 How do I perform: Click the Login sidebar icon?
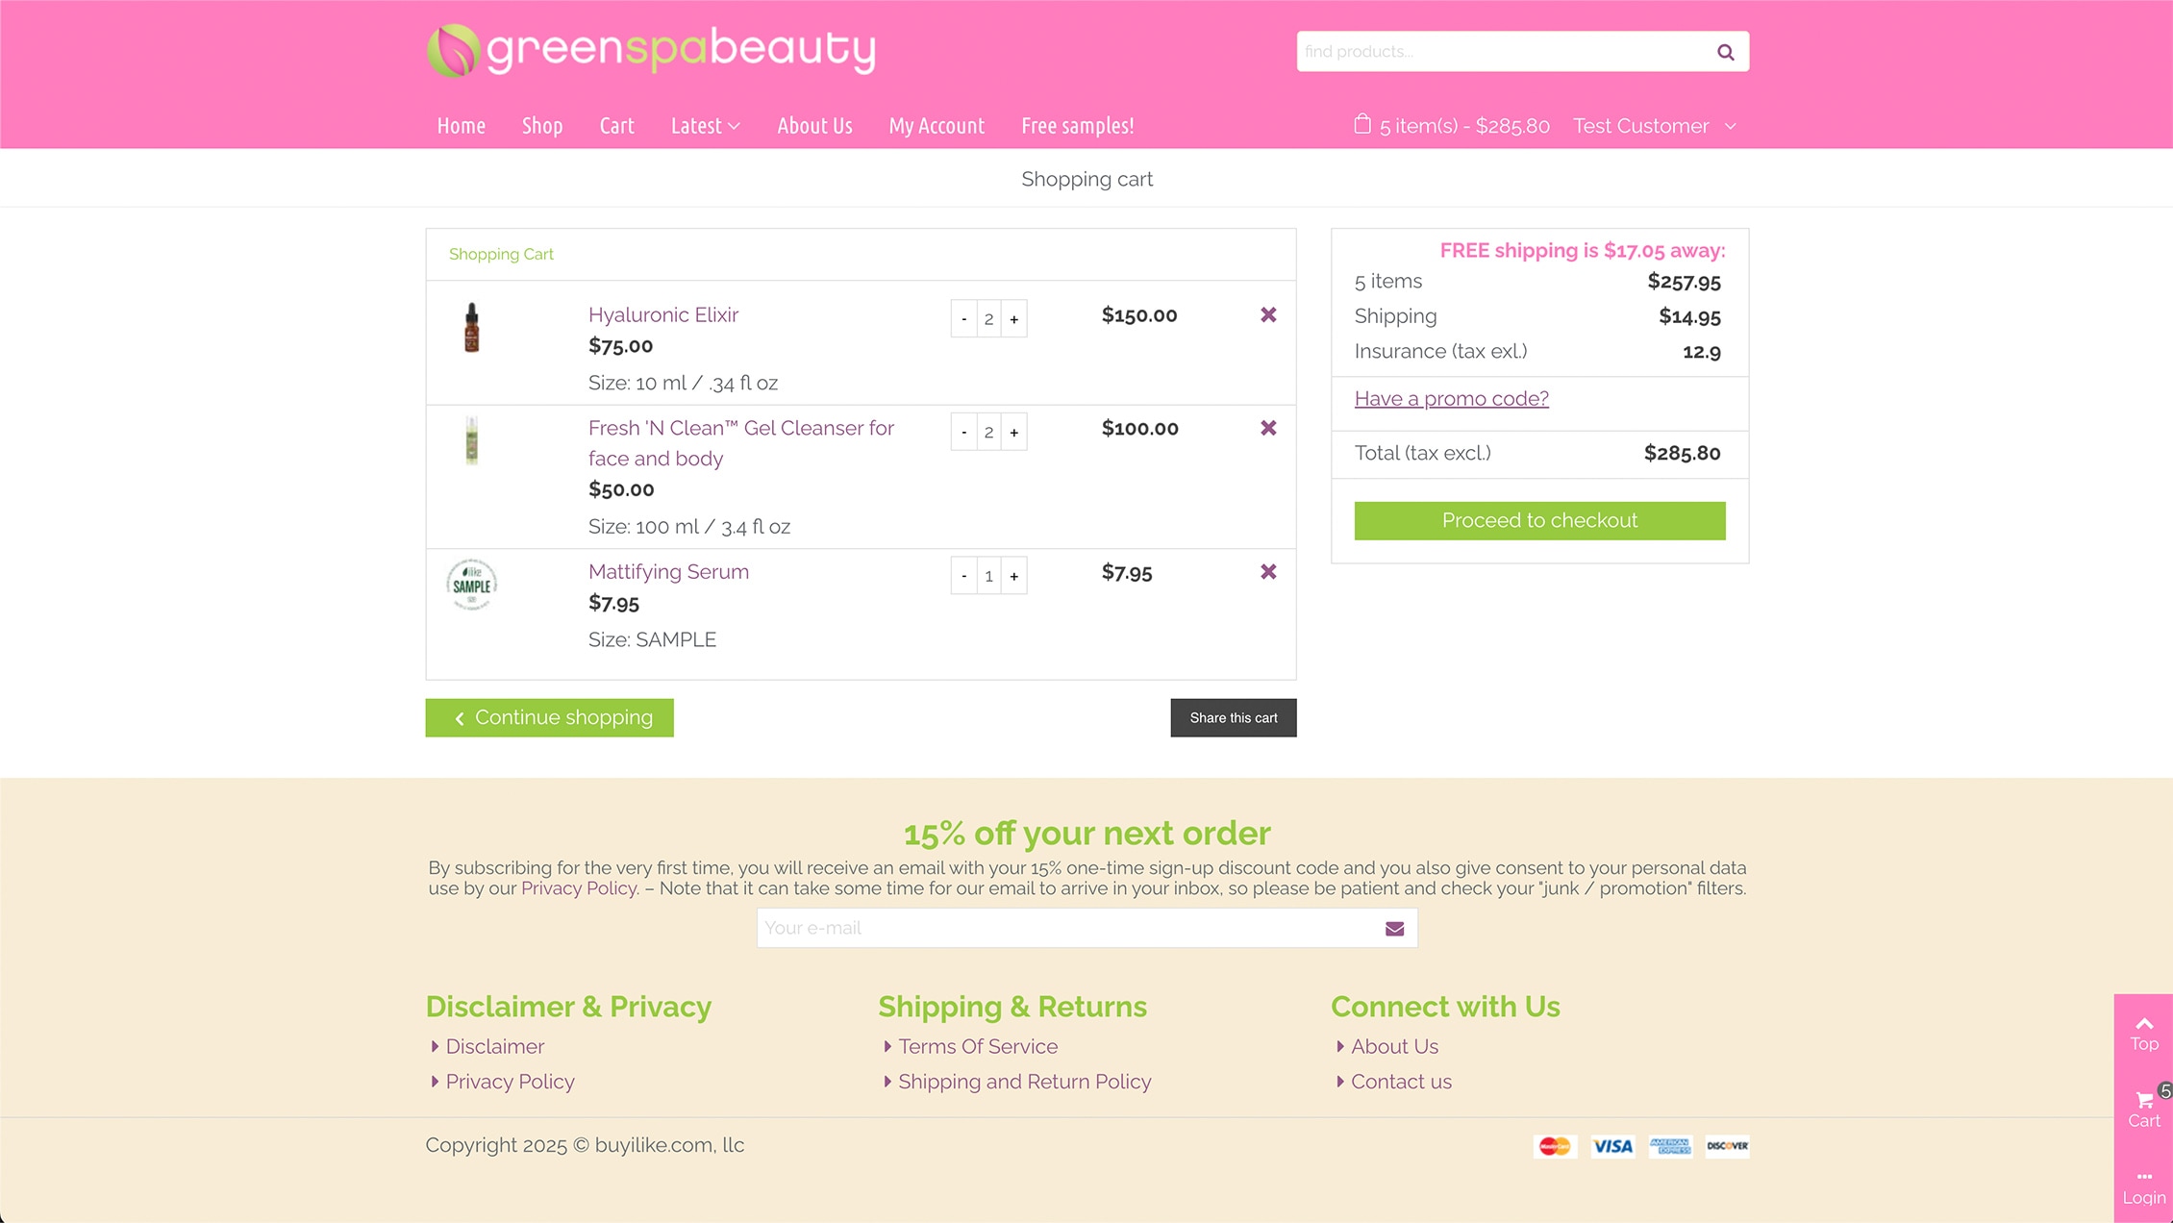coord(2143,1187)
